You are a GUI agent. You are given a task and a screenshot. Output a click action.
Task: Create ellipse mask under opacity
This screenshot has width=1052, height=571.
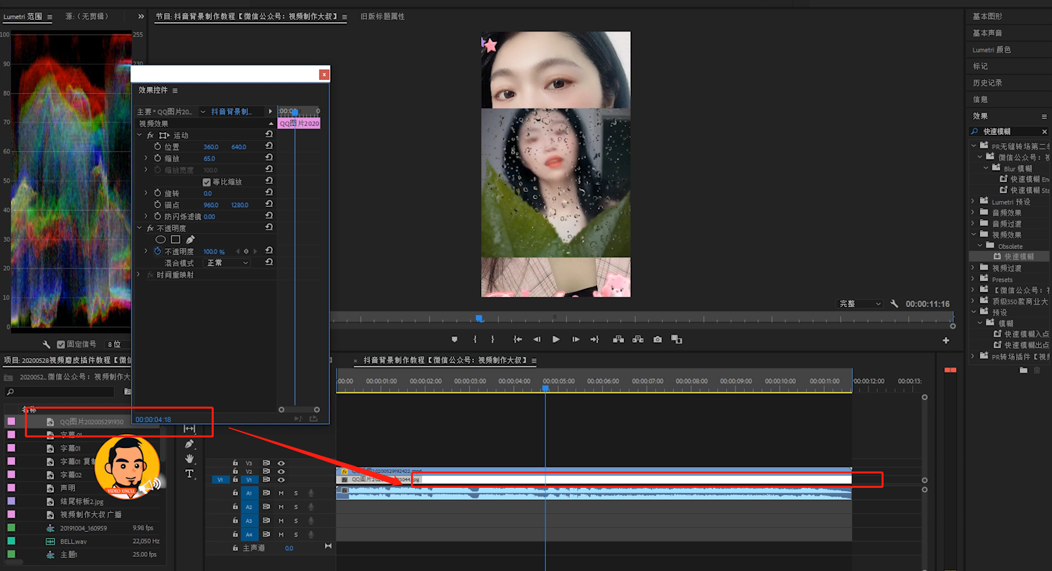coord(161,240)
